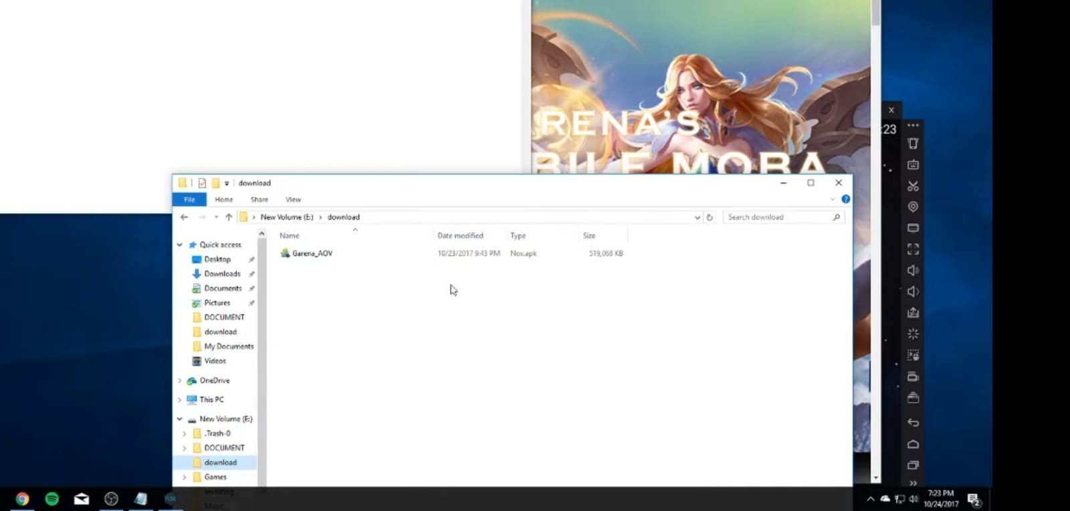Switch to the Home ribbon tab
This screenshot has width=1070, height=511.
pyautogui.click(x=224, y=200)
